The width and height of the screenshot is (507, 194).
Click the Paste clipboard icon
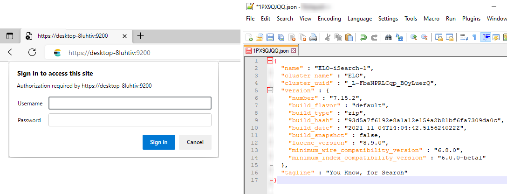(x=349, y=37)
